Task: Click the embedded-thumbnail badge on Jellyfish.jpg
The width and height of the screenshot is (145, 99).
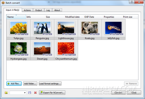Action: tap(111, 34)
